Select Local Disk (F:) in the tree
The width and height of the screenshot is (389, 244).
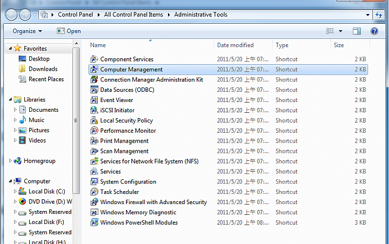click(46, 222)
